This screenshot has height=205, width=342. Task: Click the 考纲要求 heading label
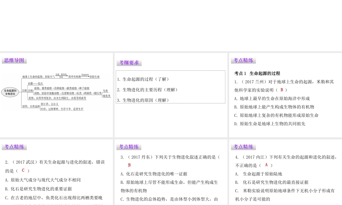tap(129, 63)
